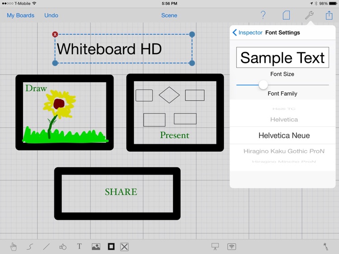Open the insert image tool

96,247
